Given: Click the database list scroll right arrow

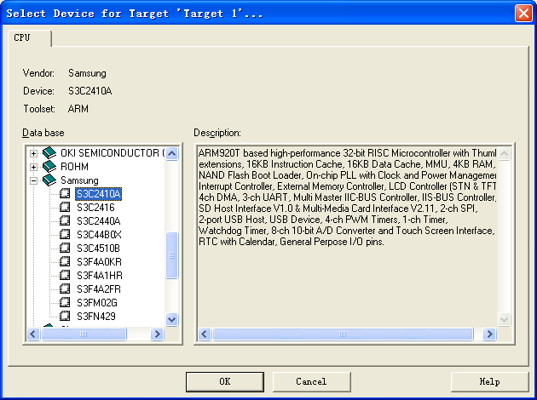Looking at the screenshot, I should 157,334.
